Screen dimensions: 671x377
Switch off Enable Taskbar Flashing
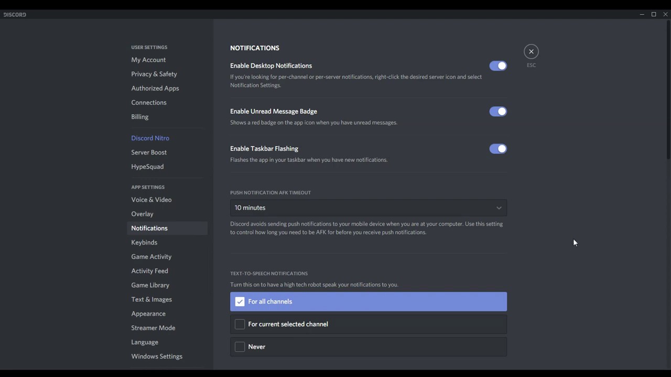[x=498, y=149]
